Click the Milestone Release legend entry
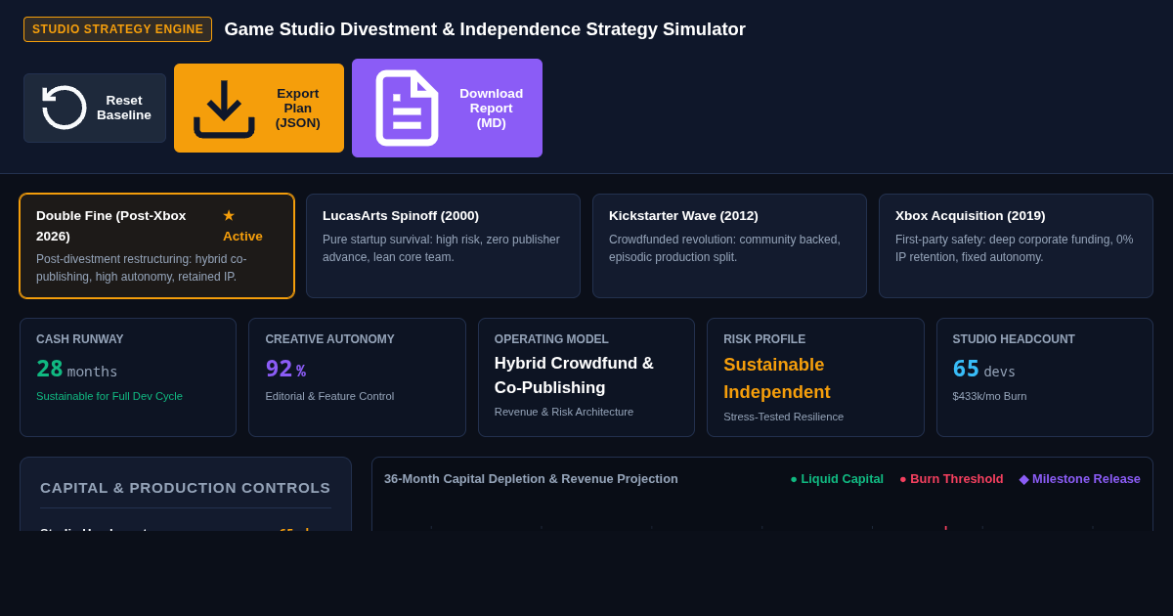Screen dimensions: 1173x616 coord(1080,479)
